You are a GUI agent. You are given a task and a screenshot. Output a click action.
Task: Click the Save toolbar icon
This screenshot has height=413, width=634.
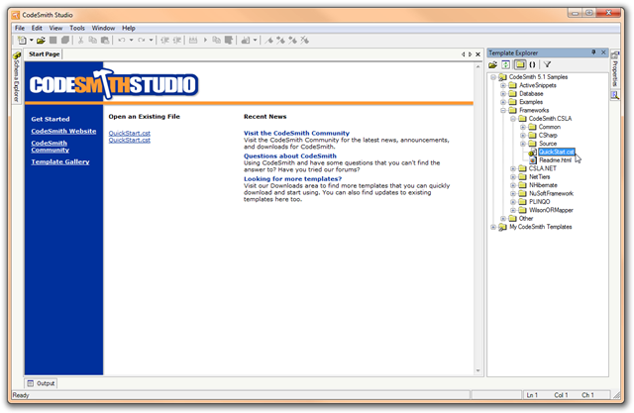[53, 40]
